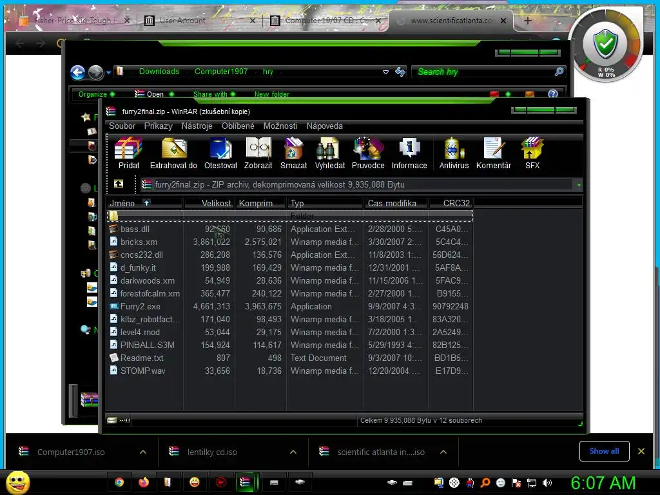Switch to Fisher-Price Kid-Tough browser tab

73,20
